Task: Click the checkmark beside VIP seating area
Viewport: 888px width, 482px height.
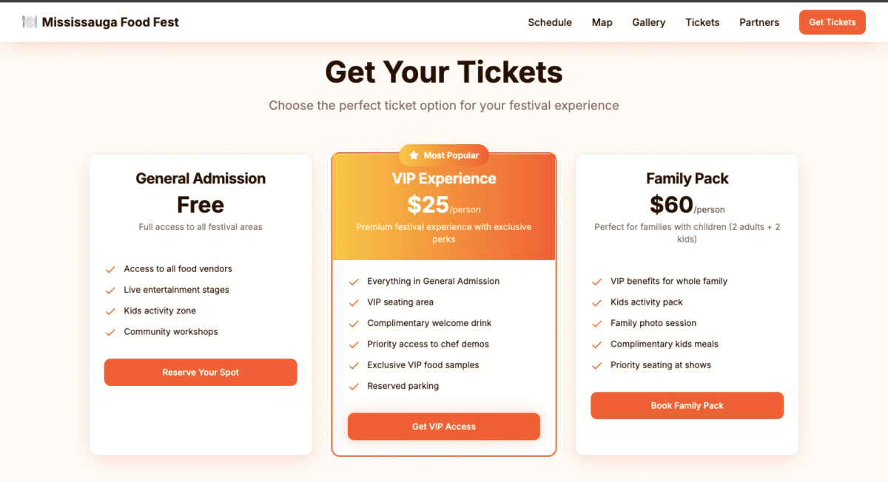Action: (354, 303)
